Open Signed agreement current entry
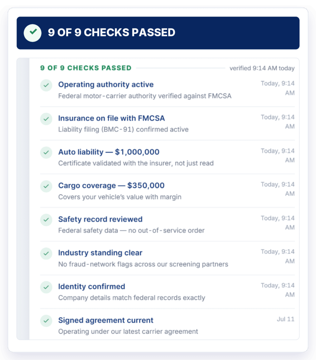The width and height of the screenshot is (316, 360). [106, 320]
